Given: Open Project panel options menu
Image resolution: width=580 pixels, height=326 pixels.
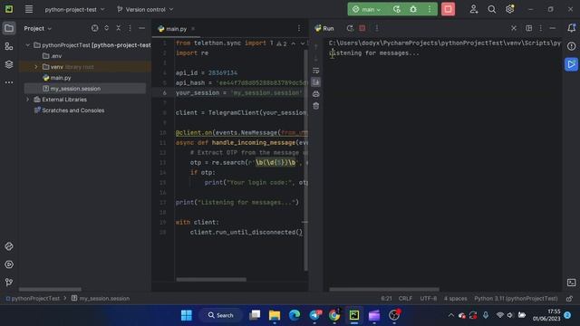Looking at the screenshot, I should (130, 28).
